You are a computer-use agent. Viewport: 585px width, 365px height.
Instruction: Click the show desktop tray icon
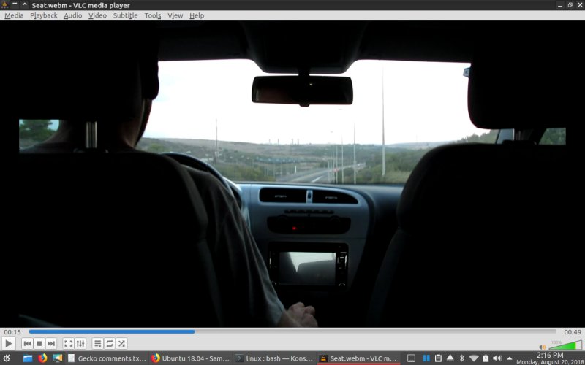click(411, 358)
